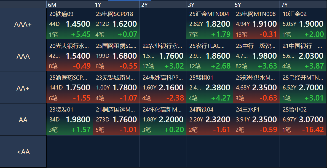Click the 24商铁04 bond tile
The image size is (327, 168).
click(210, 120)
